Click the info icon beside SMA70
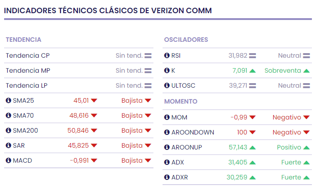 8,115
